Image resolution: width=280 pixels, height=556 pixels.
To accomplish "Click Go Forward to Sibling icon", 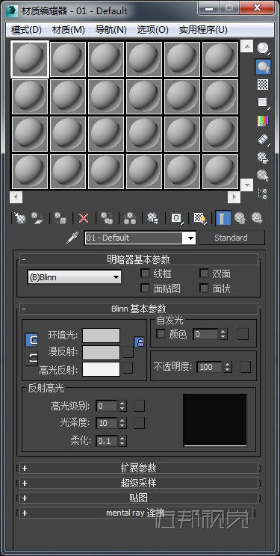I will 257,218.
